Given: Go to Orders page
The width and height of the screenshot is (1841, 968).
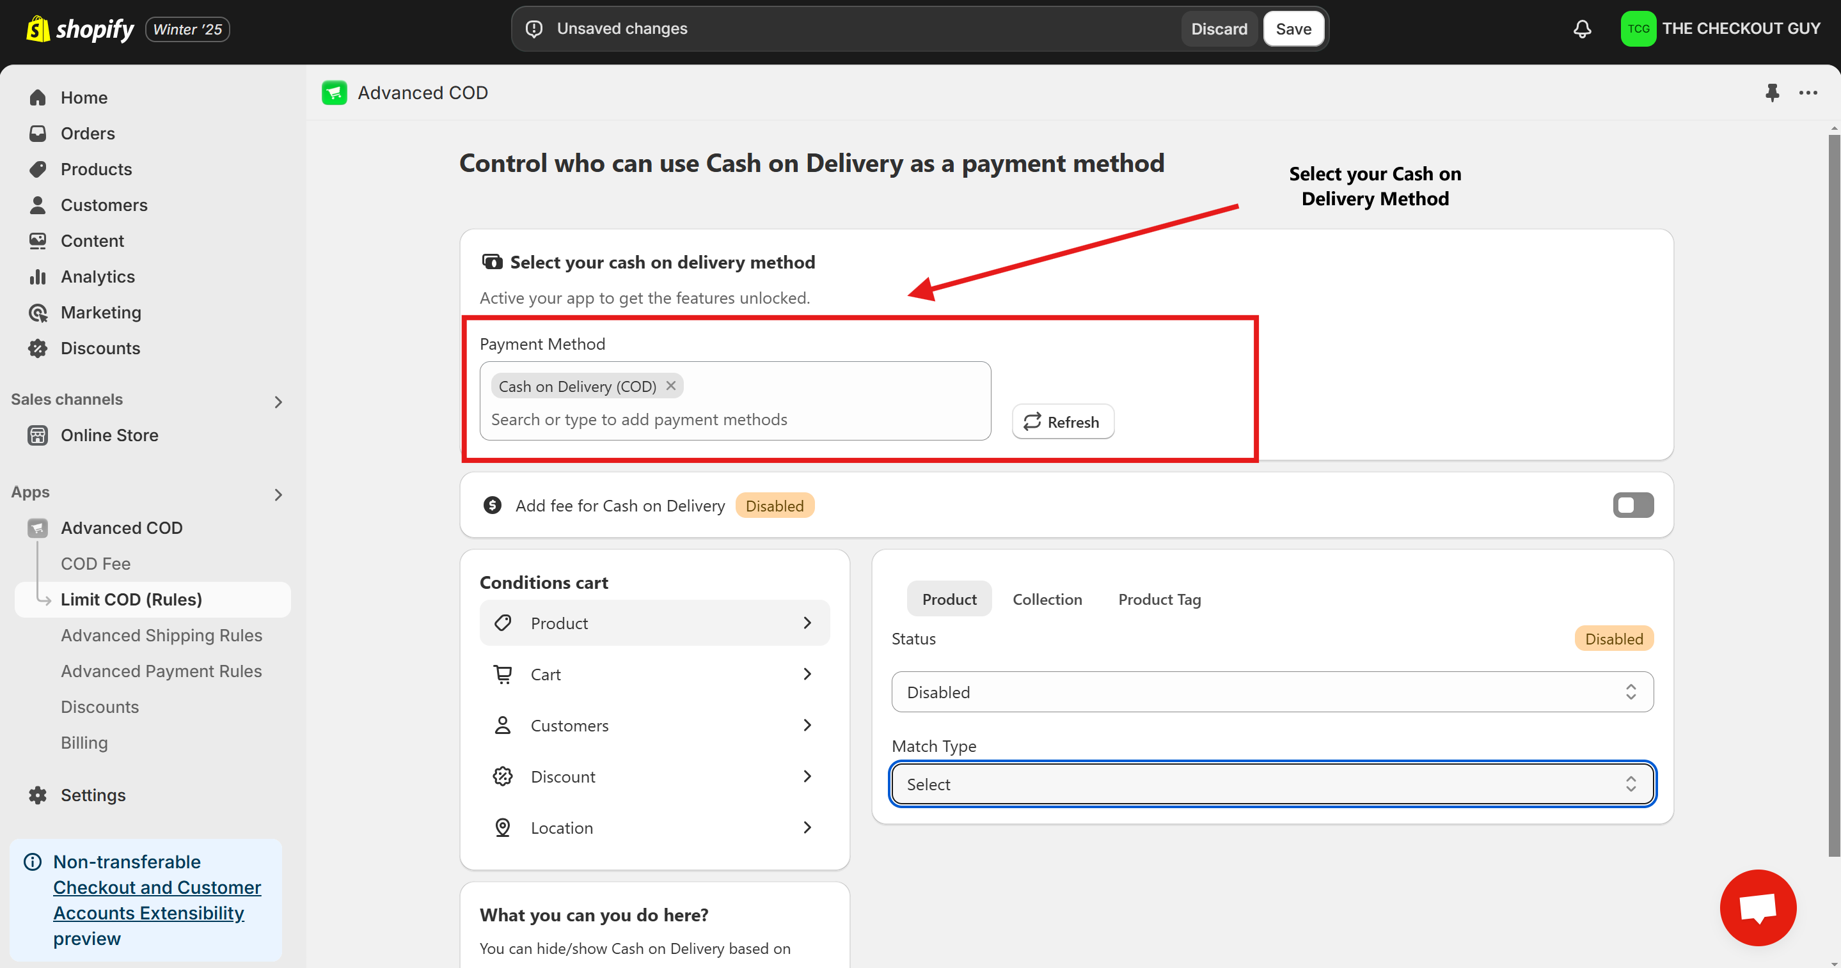Looking at the screenshot, I should point(88,134).
